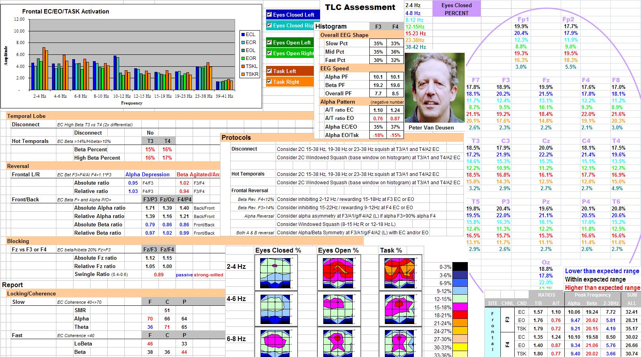
Task: Click the ECL legend color swatch
Action: 243,35
